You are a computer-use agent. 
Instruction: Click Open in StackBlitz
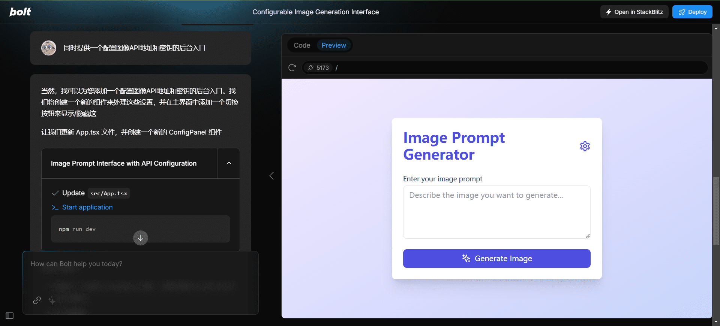(634, 12)
